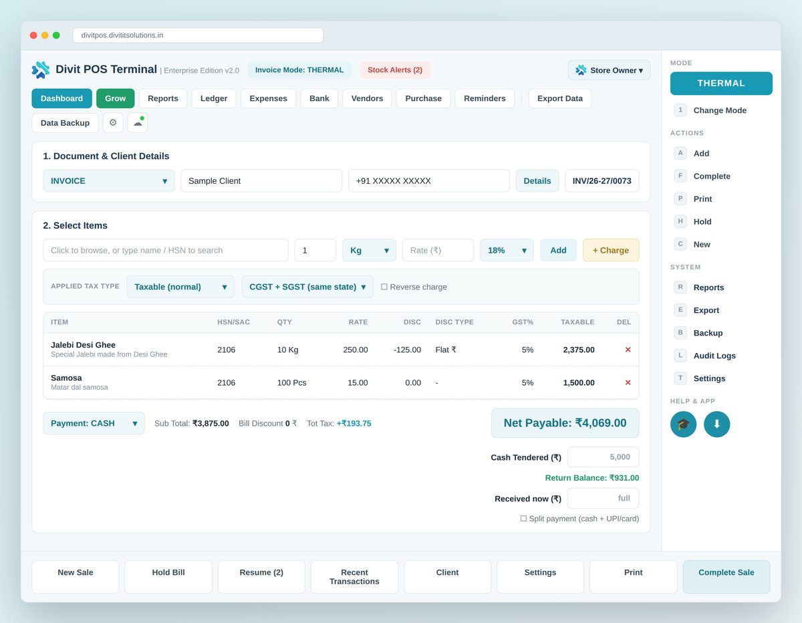Viewport: 802px width, 623px height.
Task: Open the Purchase tab
Action: coord(423,98)
